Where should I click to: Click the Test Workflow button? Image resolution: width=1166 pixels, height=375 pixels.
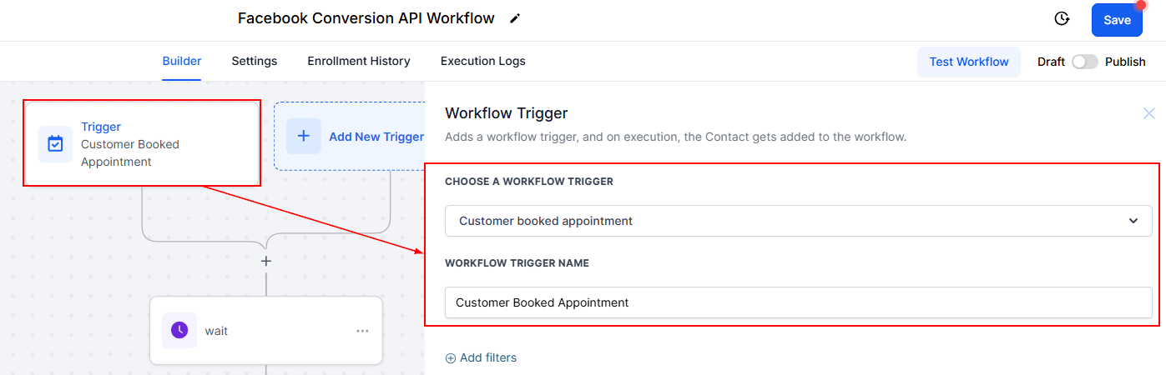[969, 62]
